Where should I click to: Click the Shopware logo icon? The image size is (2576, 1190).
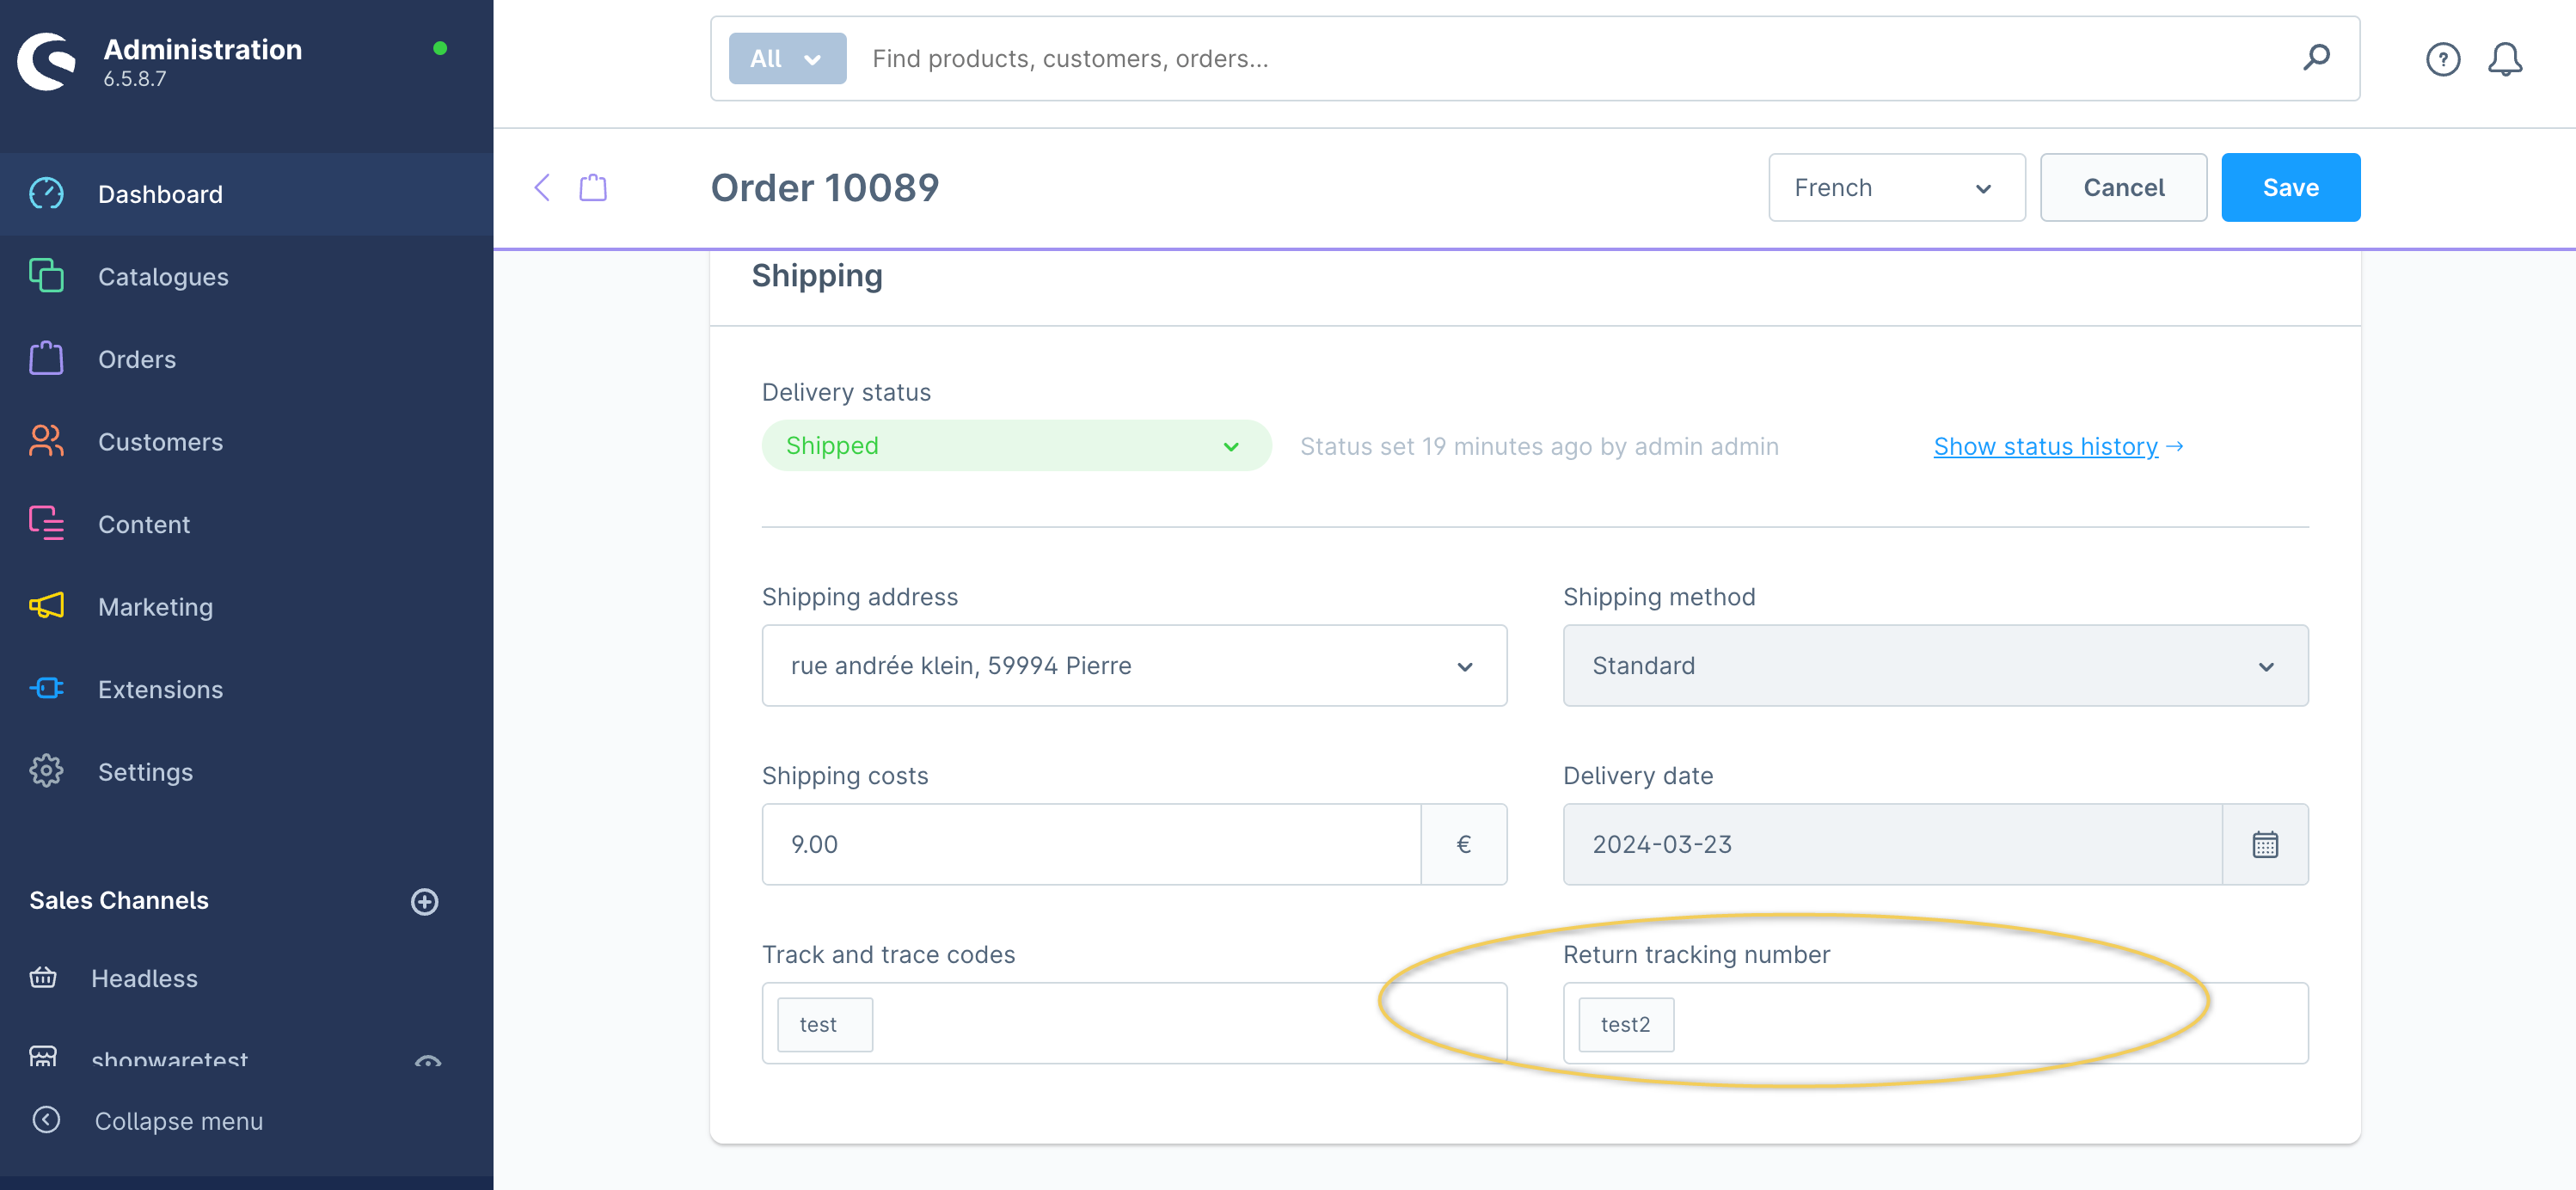click(47, 60)
